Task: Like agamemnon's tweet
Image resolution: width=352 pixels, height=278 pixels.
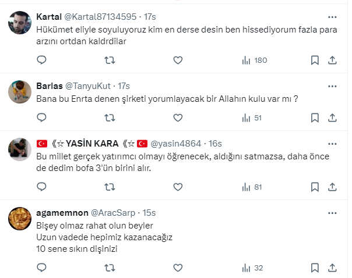Action: (178, 268)
